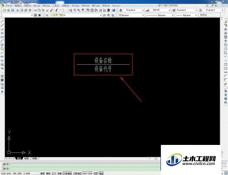Click the Zoom window magnifier icon

[78, 10]
